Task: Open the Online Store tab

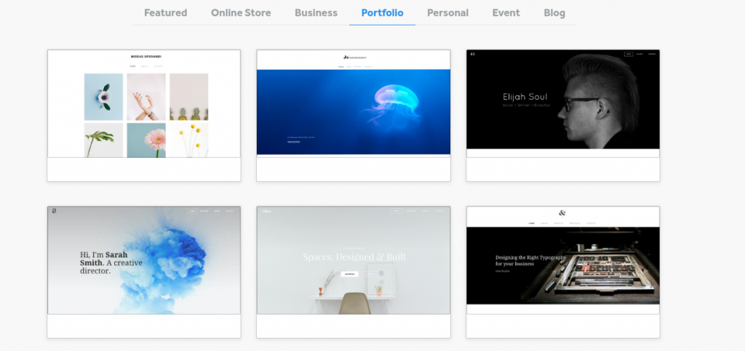Action: 241,13
